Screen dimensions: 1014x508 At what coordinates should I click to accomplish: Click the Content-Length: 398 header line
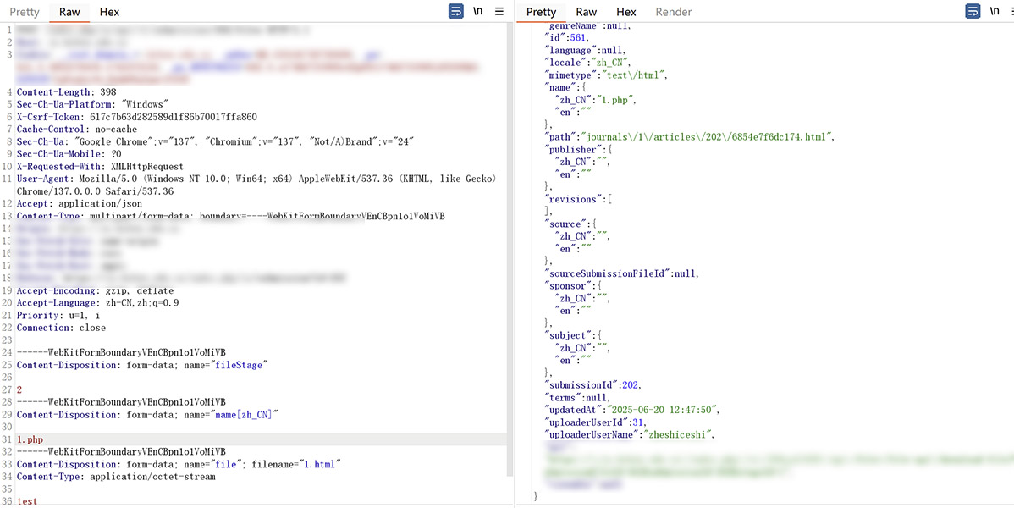point(66,92)
